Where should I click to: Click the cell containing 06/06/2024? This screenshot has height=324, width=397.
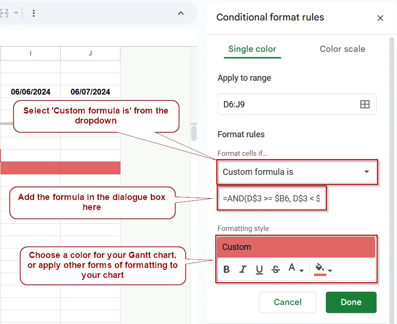point(31,92)
